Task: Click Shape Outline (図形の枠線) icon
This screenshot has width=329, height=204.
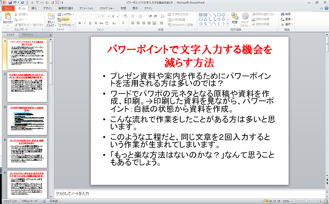Action: pyautogui.click(x=254, y=19)
